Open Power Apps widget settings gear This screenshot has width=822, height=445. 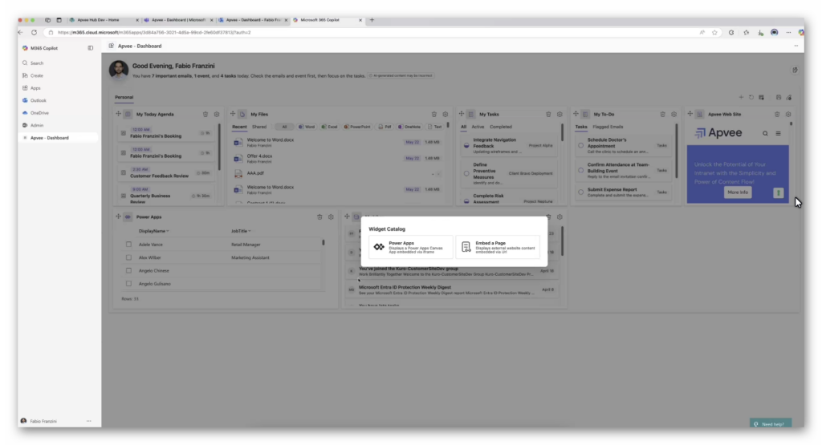click(331, 216)
